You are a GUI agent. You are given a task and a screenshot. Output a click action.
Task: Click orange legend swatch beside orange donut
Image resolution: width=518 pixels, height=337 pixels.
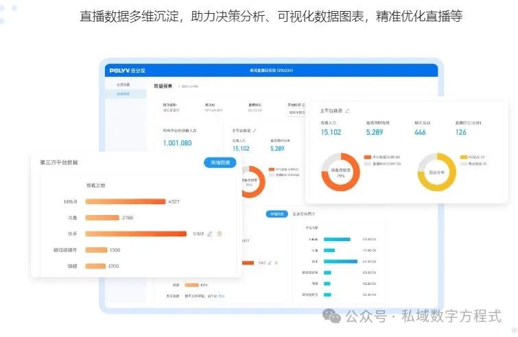(x=368, y=157)
